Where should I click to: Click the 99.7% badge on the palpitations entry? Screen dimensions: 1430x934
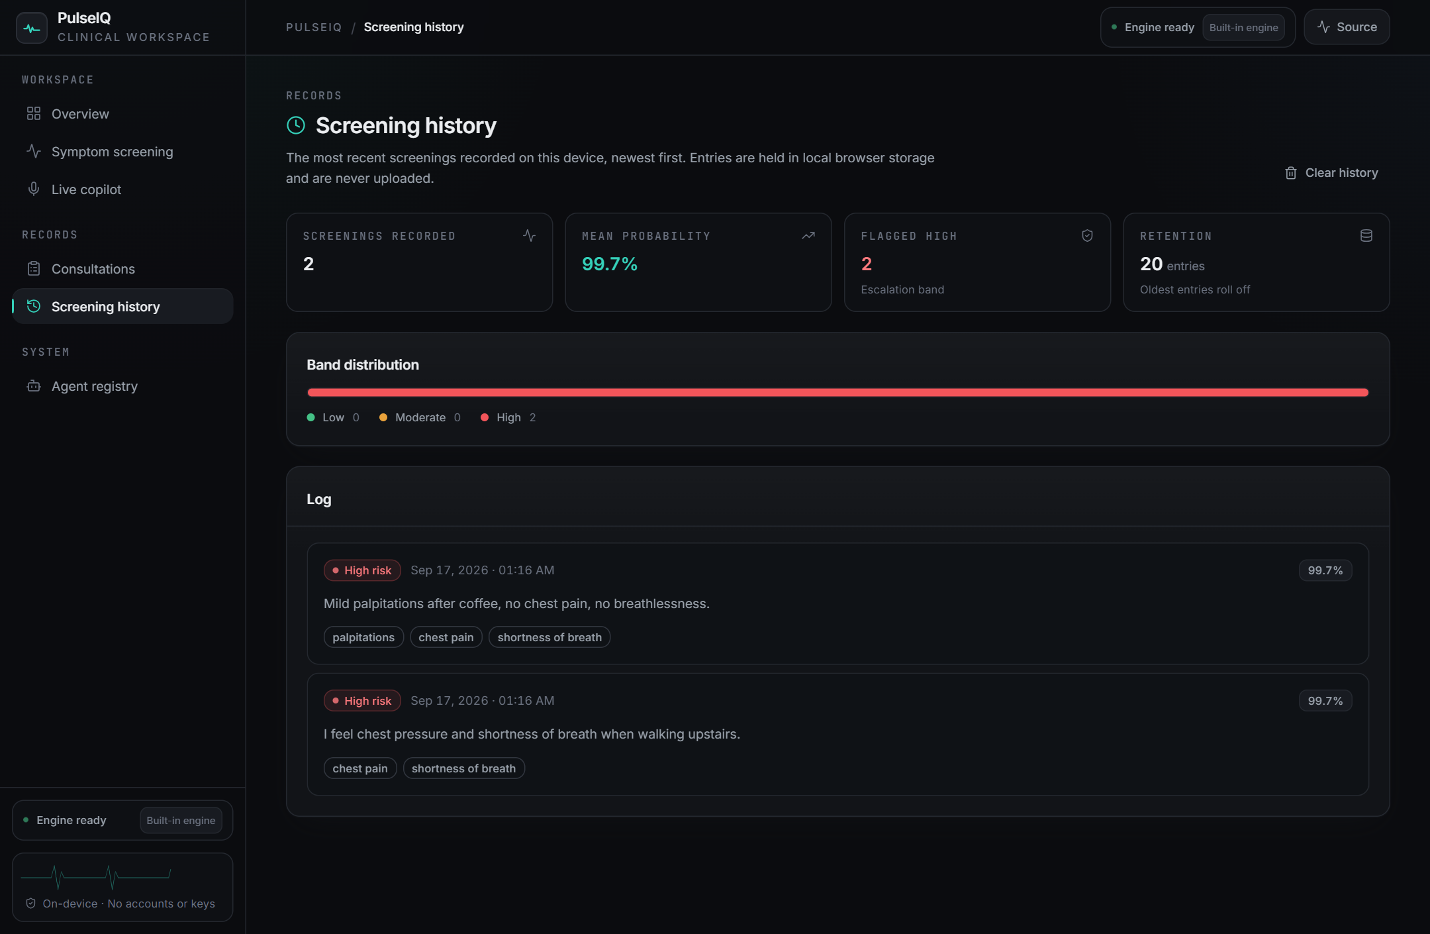pyautogui.click(x=1325, y=570)
